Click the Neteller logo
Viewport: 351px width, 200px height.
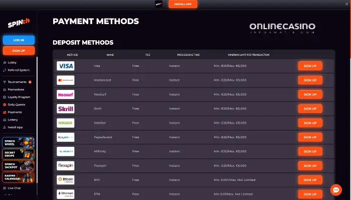click(x=65, y=123)
